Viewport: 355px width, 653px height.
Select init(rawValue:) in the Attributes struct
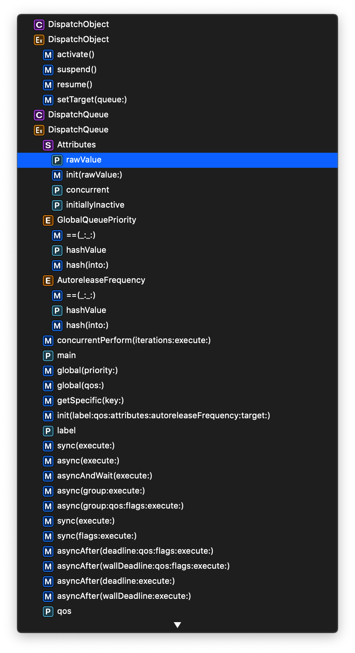click(x=177, y=175)
